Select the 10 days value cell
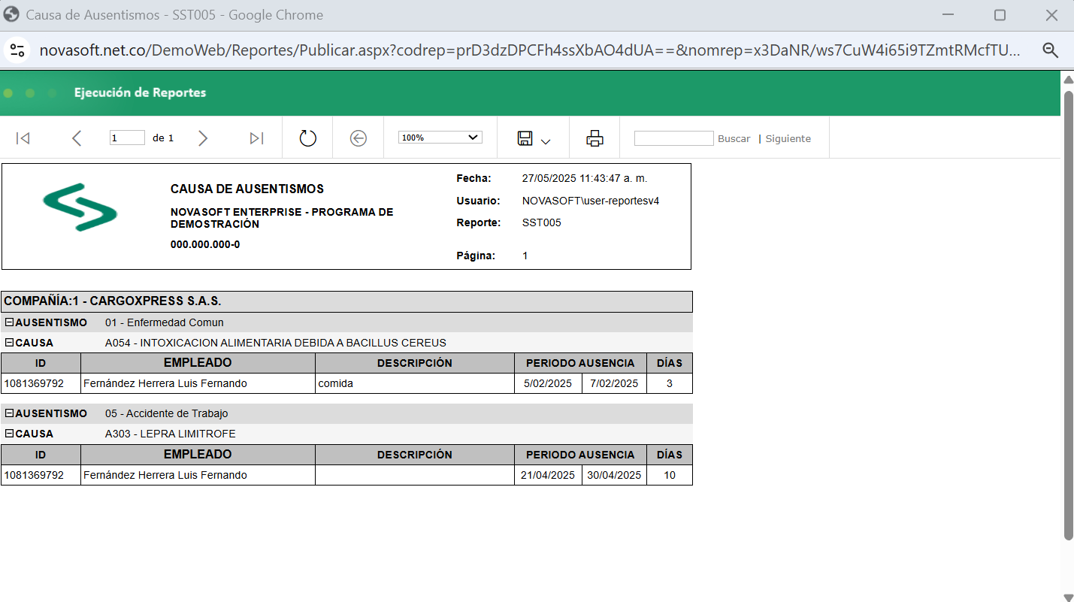Image resolution: width=1074 pixels, height=602 pixels. click(670, 475)
